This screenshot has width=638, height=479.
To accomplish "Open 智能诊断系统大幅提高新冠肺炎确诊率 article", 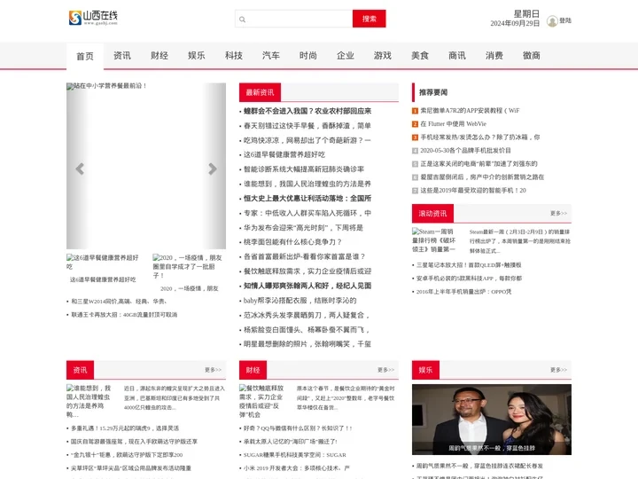I will pos(304,169).
